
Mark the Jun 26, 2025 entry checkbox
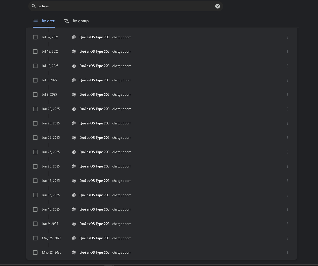point(35,138)
